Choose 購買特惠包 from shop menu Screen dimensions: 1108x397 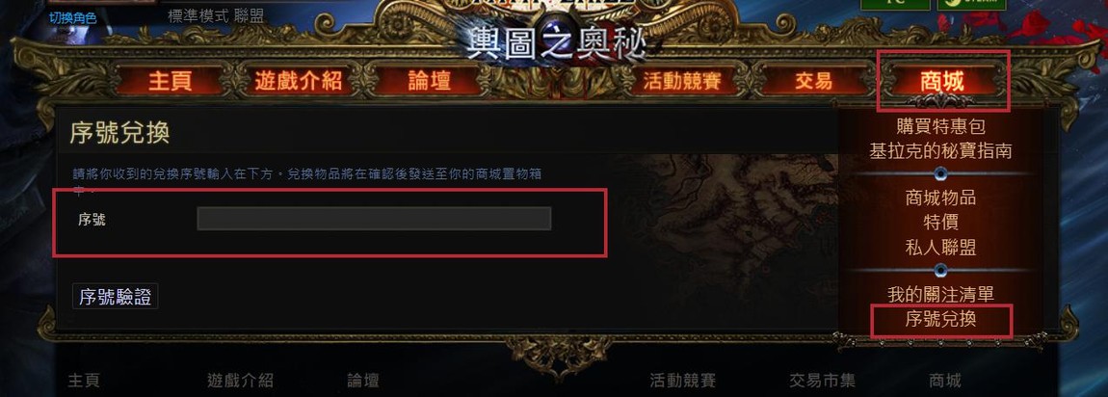pos(940,126)
